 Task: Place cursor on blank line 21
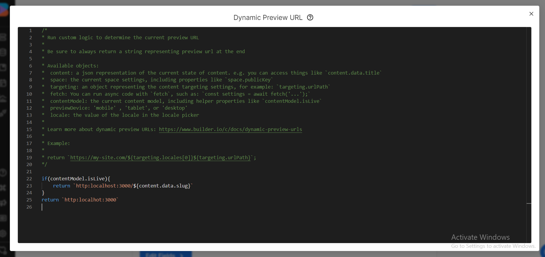click(119, 172)
